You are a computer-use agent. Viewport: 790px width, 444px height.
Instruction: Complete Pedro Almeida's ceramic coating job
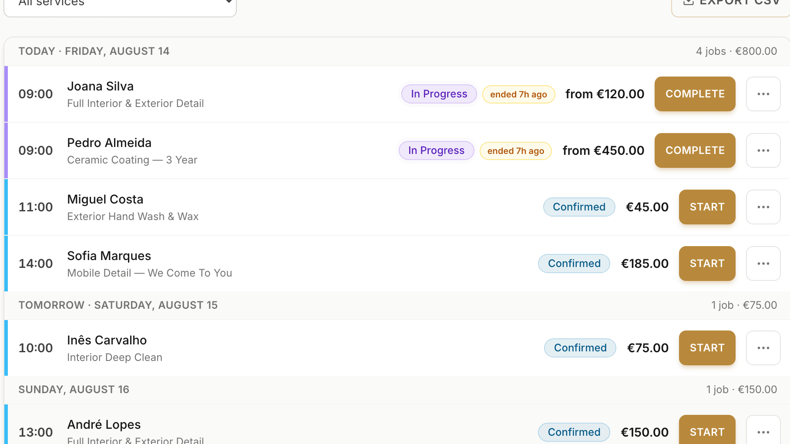[695, 150]
